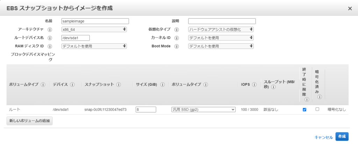Click info icon next to 仮想化タイプ
This screenshot has width=358, height=144.
(x=177, y=30)
